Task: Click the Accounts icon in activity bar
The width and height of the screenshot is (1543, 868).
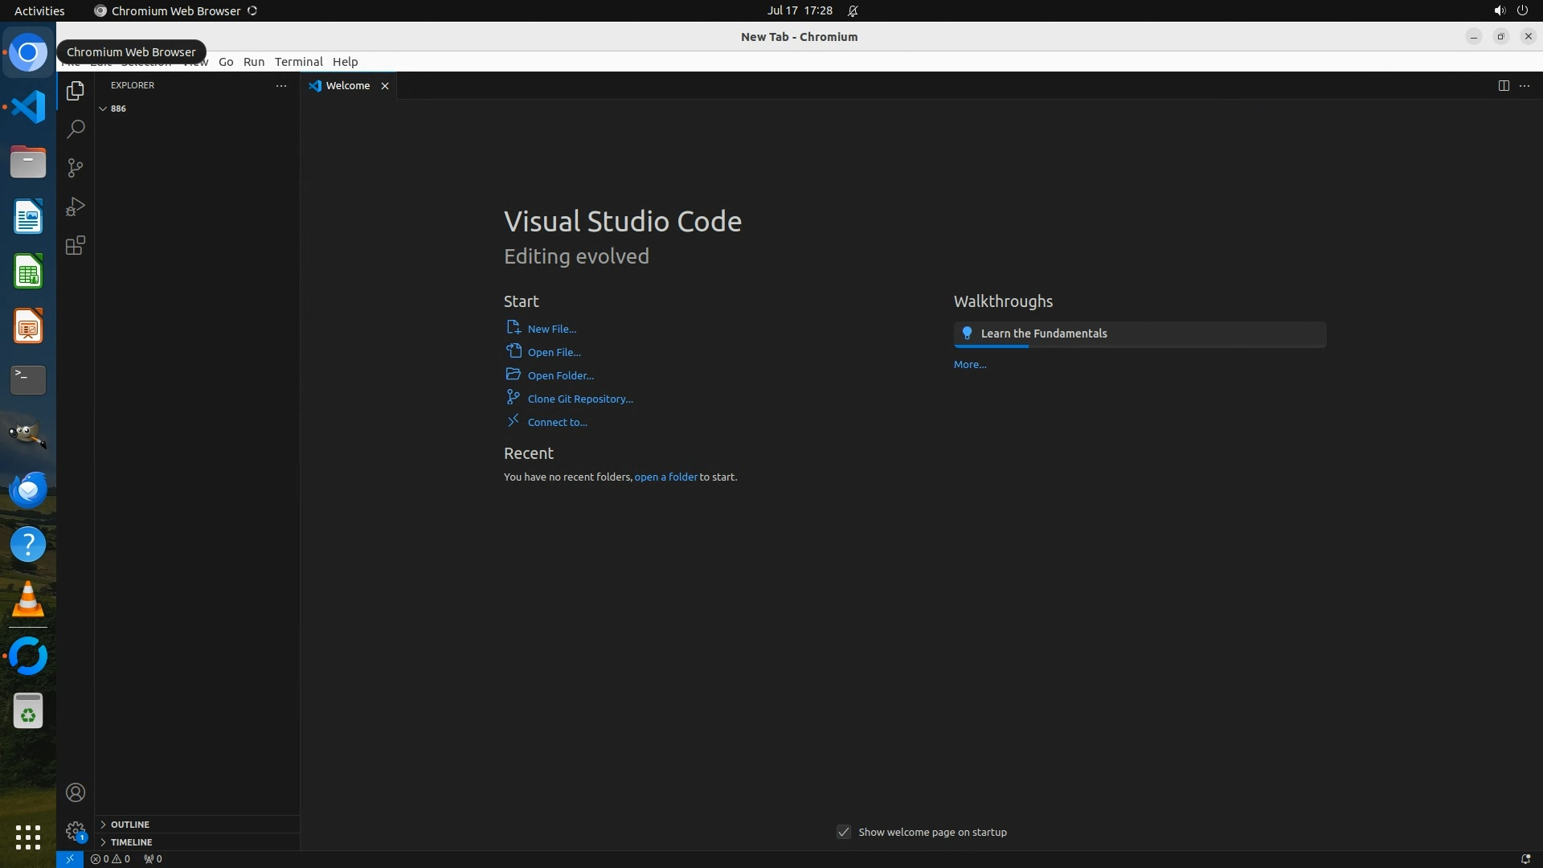Action: (76, 793)
